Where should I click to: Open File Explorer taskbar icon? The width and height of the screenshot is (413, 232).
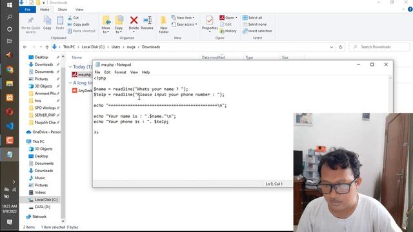click(10, 84)
